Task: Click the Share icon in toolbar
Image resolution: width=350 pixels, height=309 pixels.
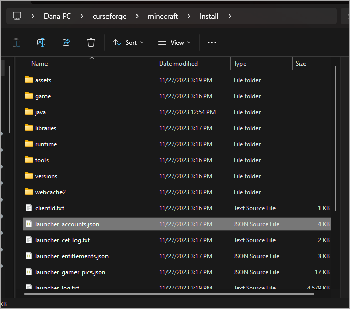Action: (x=66, y=42)
